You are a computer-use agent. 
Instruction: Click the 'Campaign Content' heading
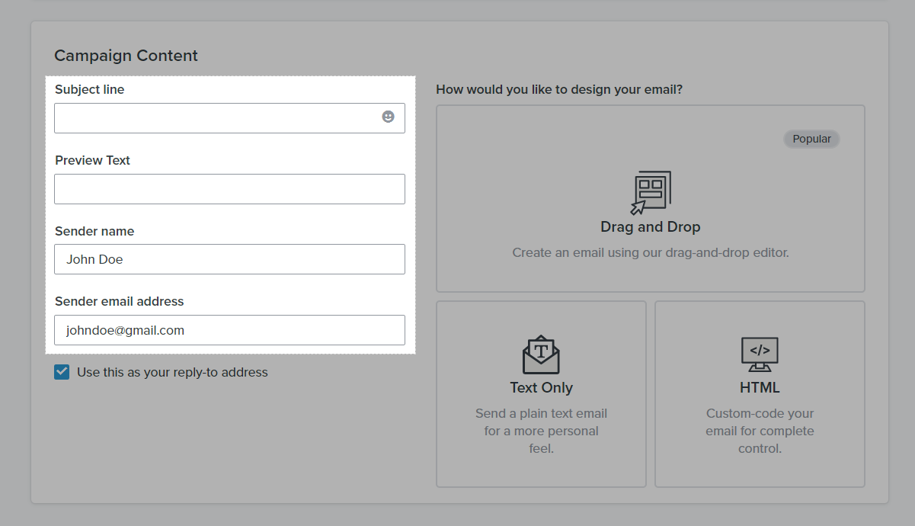[126, 56]
